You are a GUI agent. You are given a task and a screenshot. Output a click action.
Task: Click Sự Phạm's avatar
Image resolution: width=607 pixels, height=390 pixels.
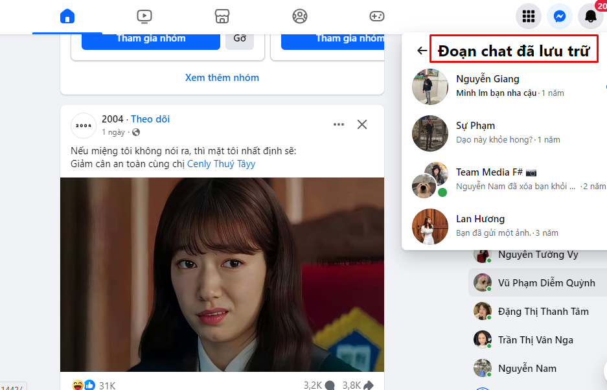(429, 133)
